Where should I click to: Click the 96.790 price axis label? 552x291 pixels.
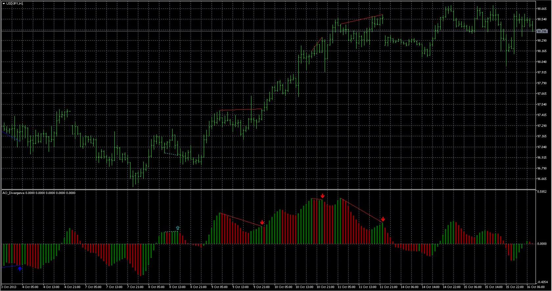point(542,168)
